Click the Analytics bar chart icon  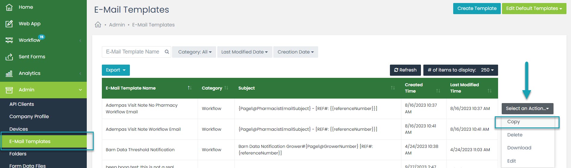[x=9, y=73]
